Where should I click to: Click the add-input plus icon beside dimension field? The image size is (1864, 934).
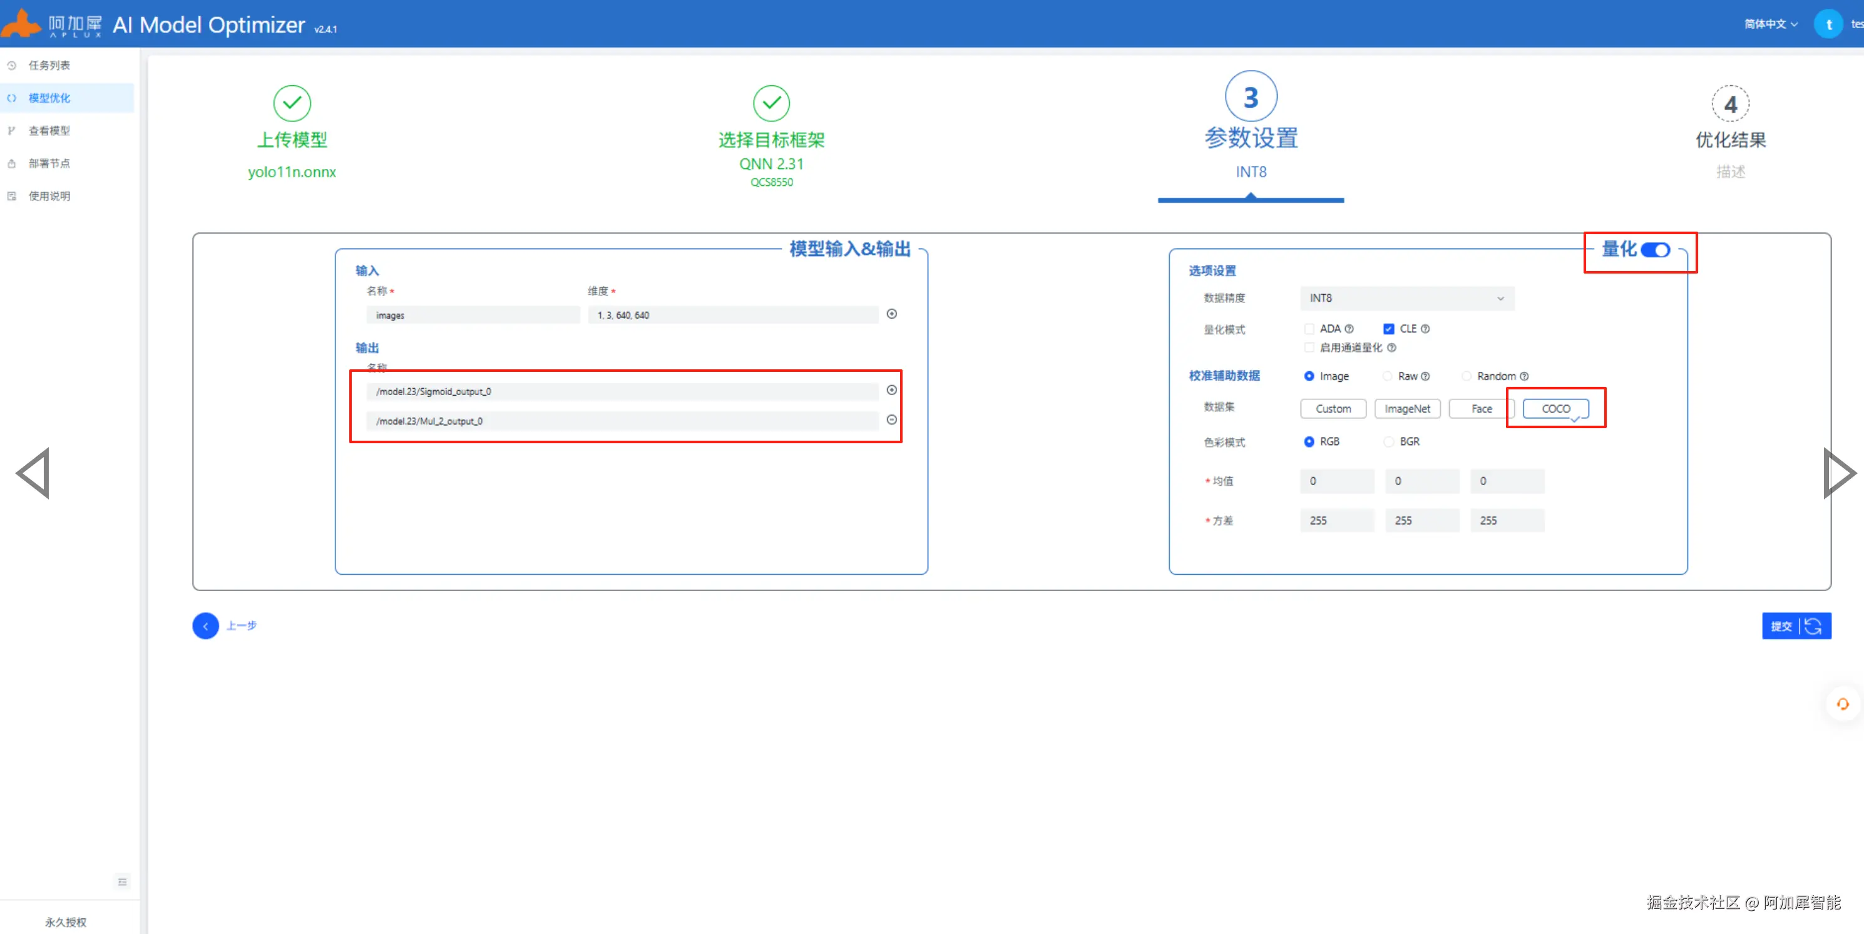(891, 314)
